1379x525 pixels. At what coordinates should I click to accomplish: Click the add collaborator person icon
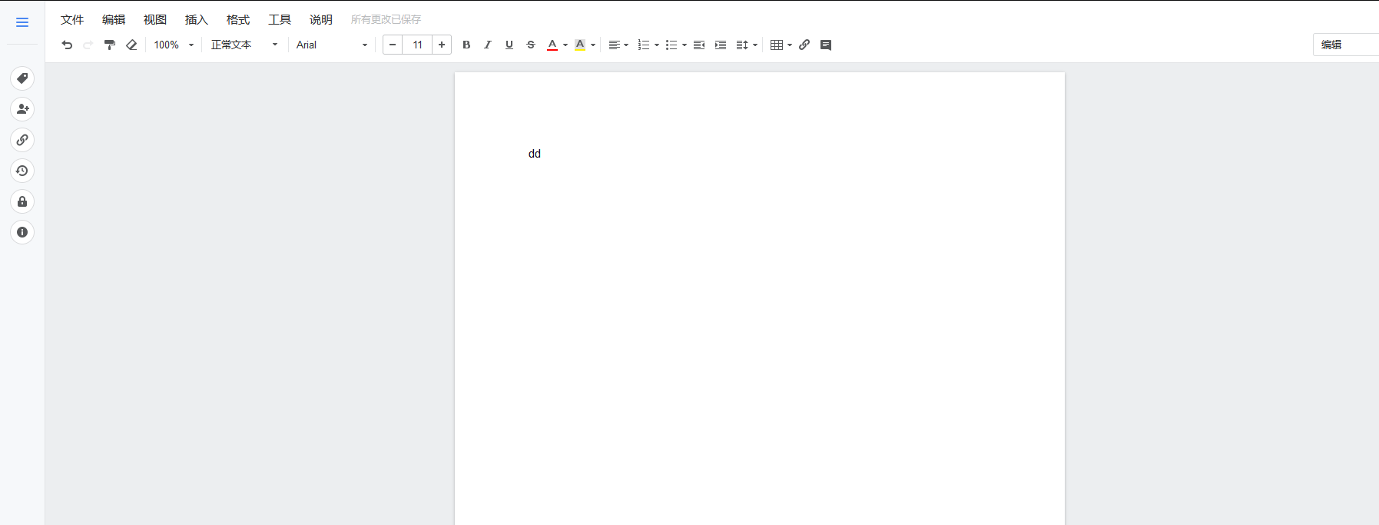22,109
